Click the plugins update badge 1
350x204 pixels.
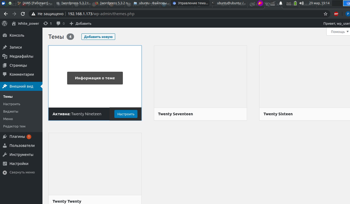pos(29,137)
